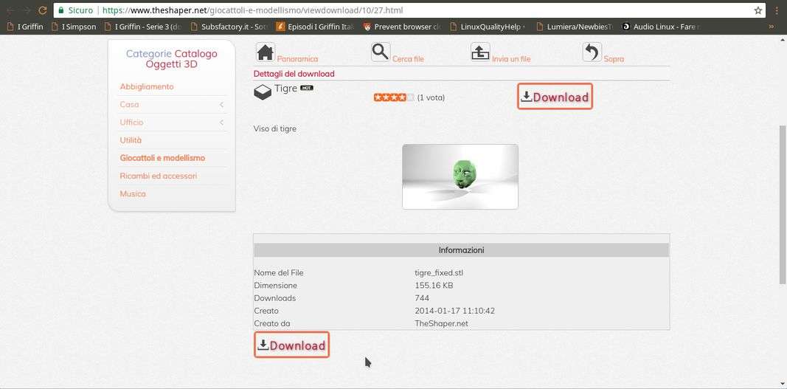Click the Categorie Catalogo Oggetti 3D heading
The height and width of the screenshot is (389, 787).
pos(172,59)
